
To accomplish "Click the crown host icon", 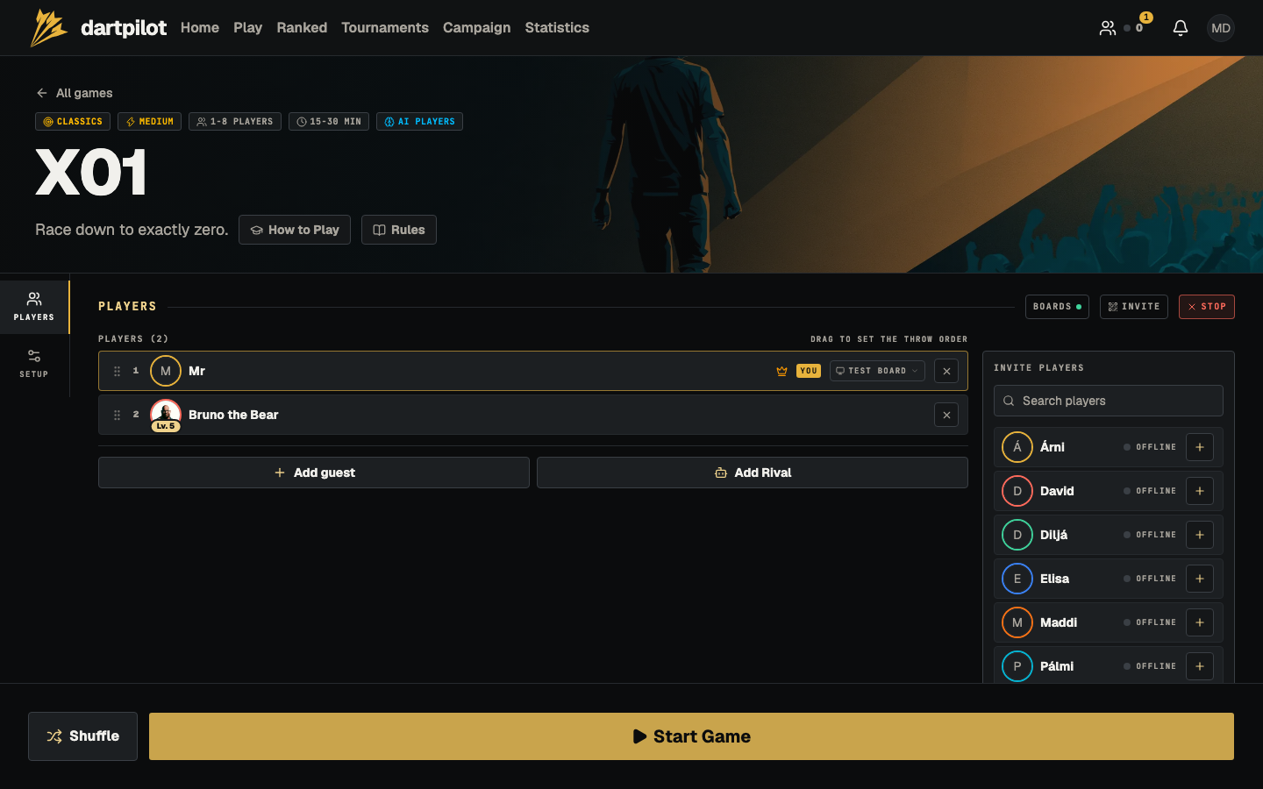I will pyautogui.click(x=781, y=371).
